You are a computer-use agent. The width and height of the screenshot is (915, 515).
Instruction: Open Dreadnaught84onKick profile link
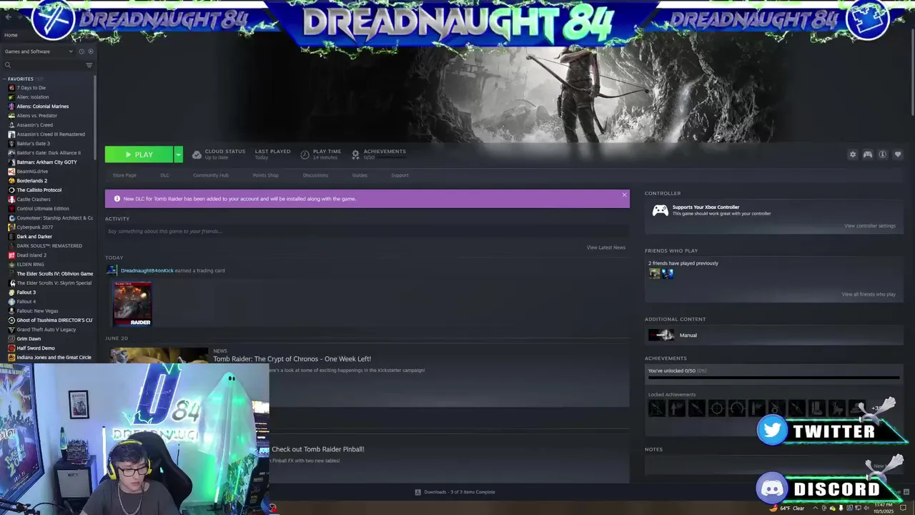tap(147, 270)
